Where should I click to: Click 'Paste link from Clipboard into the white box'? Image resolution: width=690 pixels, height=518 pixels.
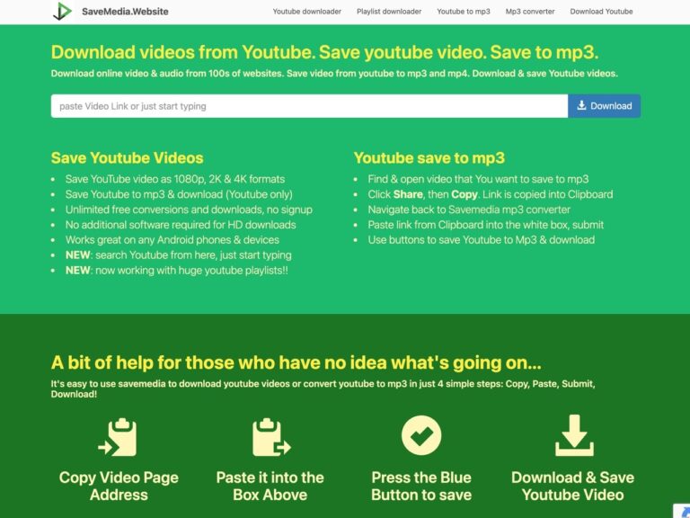pyautogui.click(x=486, y=225)
